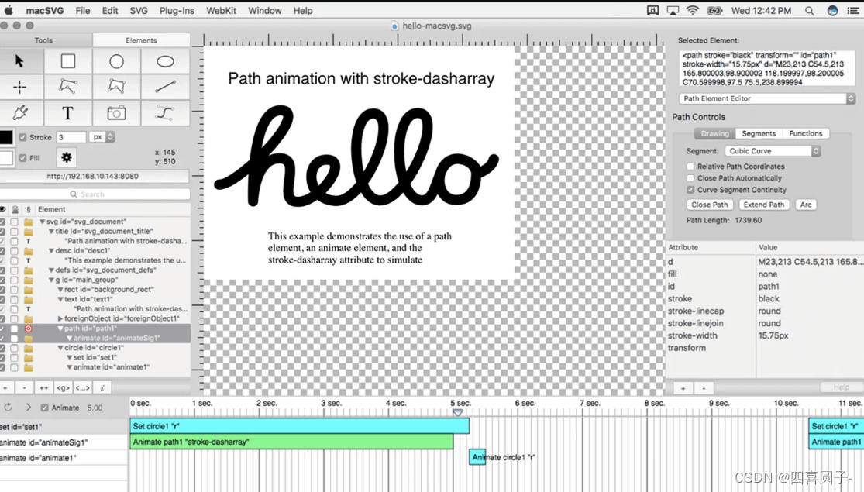Open the Wi-Fi status menu
Image resolution: width=864 pixels, height=492 pixels.
point(693,11)
